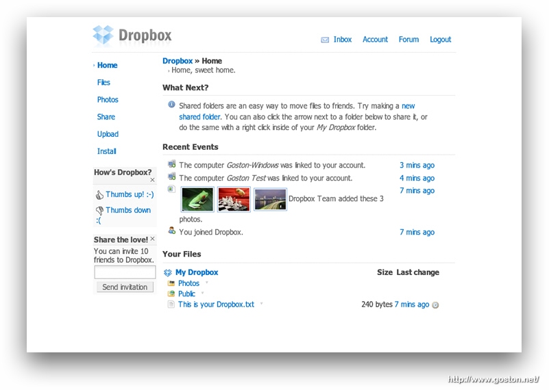Open Install in the sidebar
The width and height of the screenshot is (549, 390).
[107, 151]
